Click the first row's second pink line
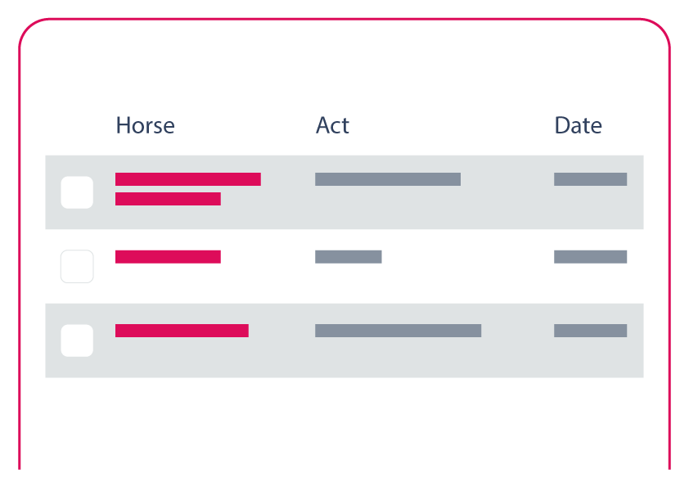The image size is (689, 487). (x=168, y=199)
